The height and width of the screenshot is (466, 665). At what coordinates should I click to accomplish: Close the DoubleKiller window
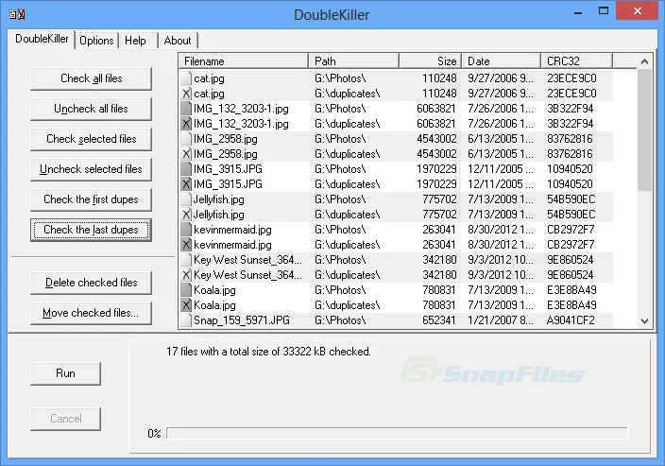638,11
